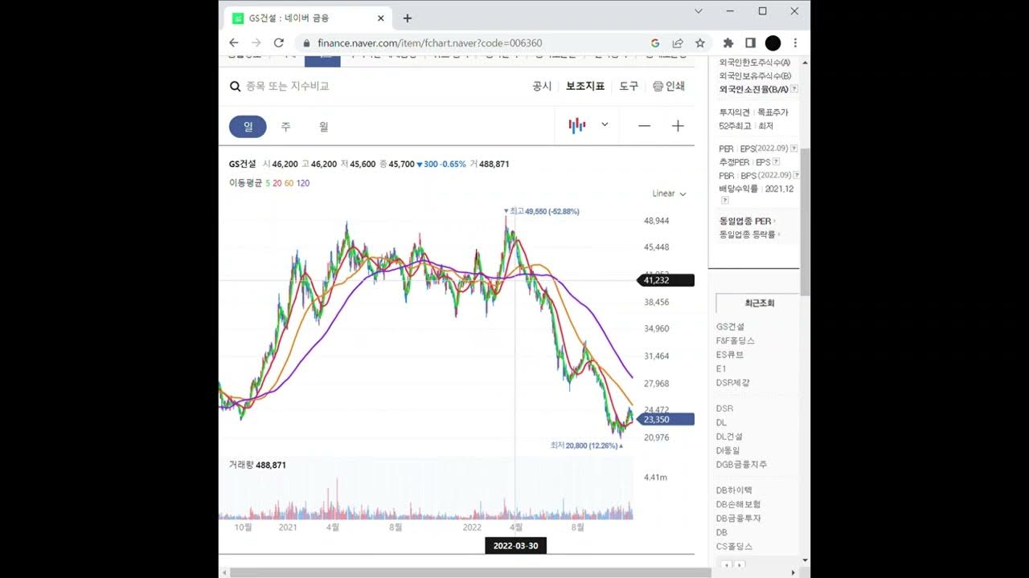This screenshot has width=1029, height=578.
Task: Switch to weekly (주) chart period
Action: click(285, 126)
